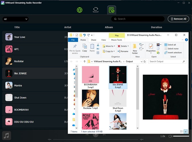
Task: Select the like JENNIE 6.mp3 file
Action: pos(118,77)
